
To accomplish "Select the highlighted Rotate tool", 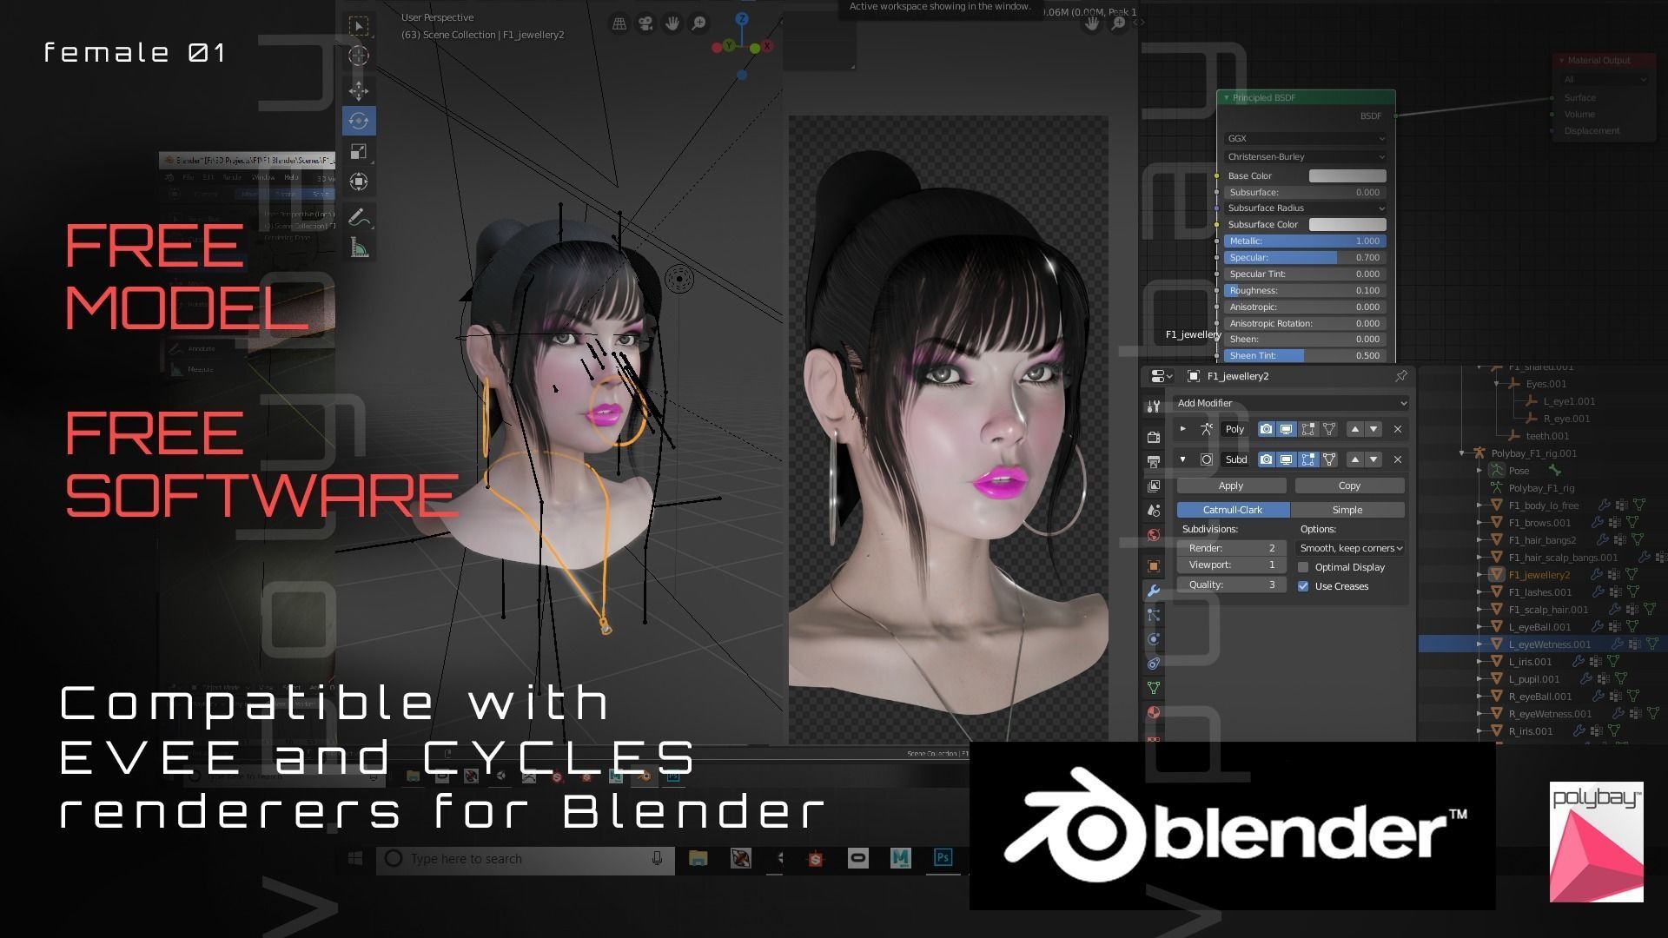I will point(358,121).
